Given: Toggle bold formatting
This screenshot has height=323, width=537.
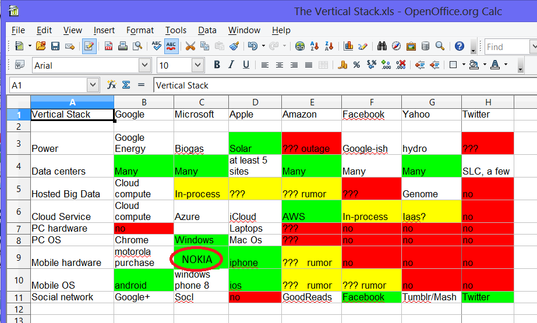Looking at the screenshot, I should coord(217,65).
